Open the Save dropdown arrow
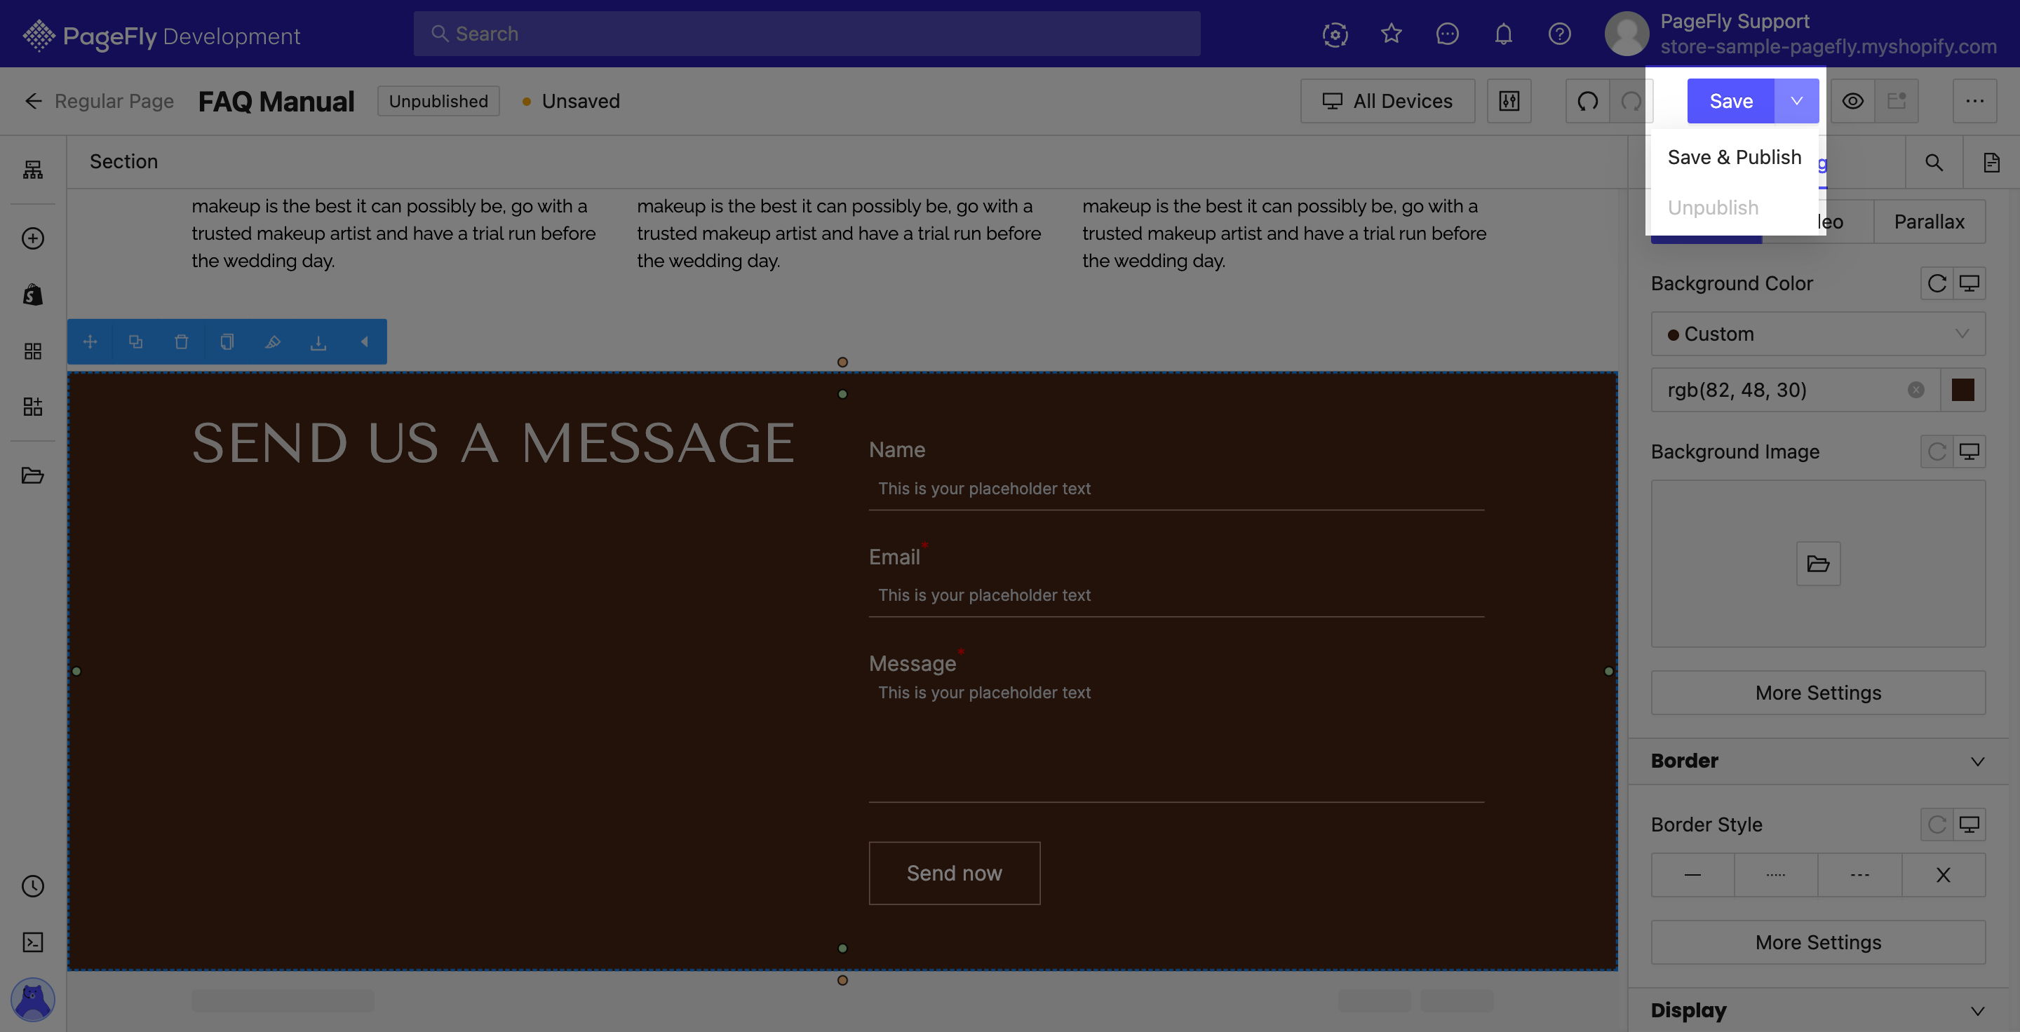This screenshot has height=1032, width=2020. coord(1796,101)
